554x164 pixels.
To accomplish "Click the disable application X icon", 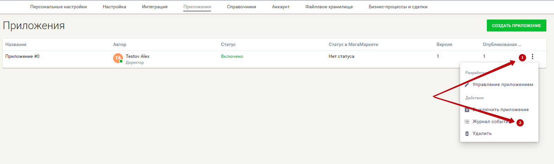I will pos(467,110).
